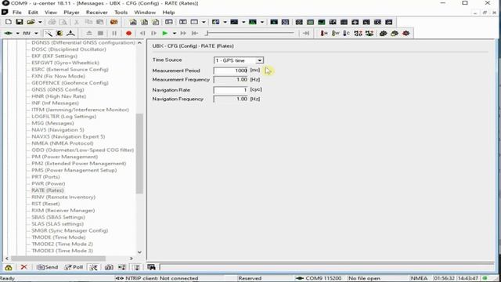Click the Navigation Rate input field
Image resolution: width=501 pixels, height=282 pixels.
click(x=231, y=90)
